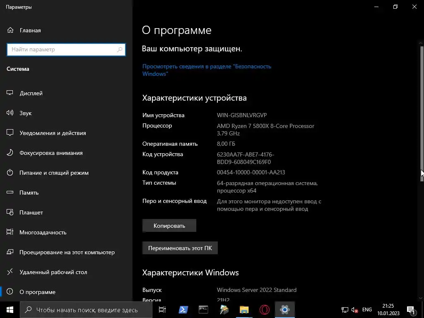
Task: Click Переименовать этот ПК button
Action: coord(180,248)
